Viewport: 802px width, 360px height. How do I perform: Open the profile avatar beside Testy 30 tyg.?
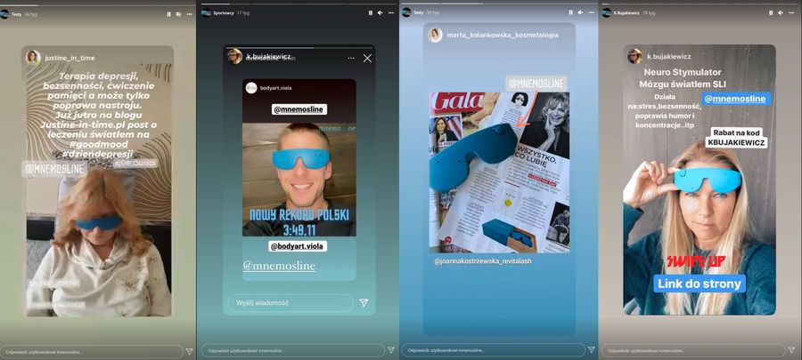point(406,12)
